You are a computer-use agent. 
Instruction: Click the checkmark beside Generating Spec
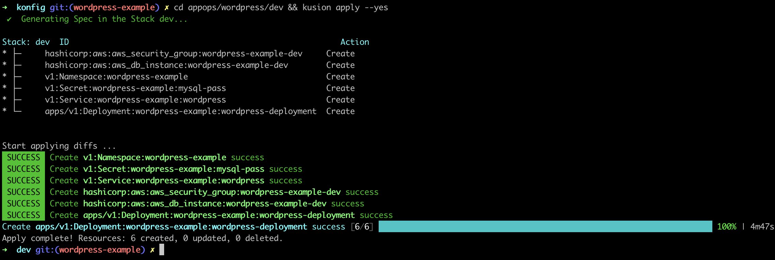tap(9, 19)
